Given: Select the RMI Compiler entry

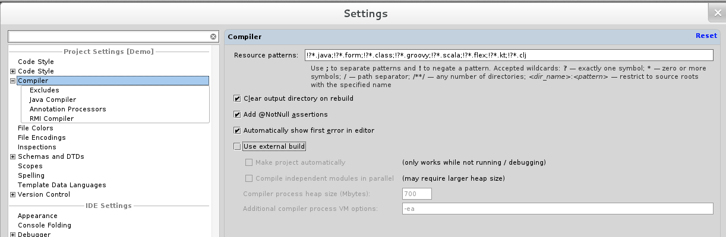Looking at the screenshot, I should point(52,118).
